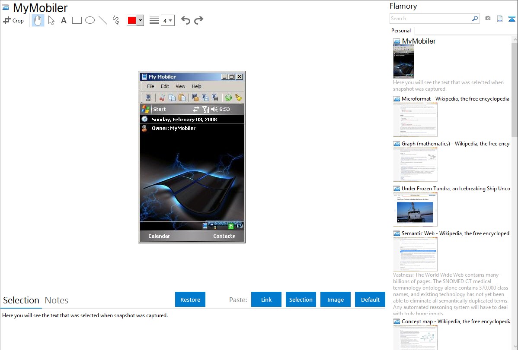Screen dimensions: 518x350
Task: Tap the Calendar soft key
Action: click(x=159, y=236)
